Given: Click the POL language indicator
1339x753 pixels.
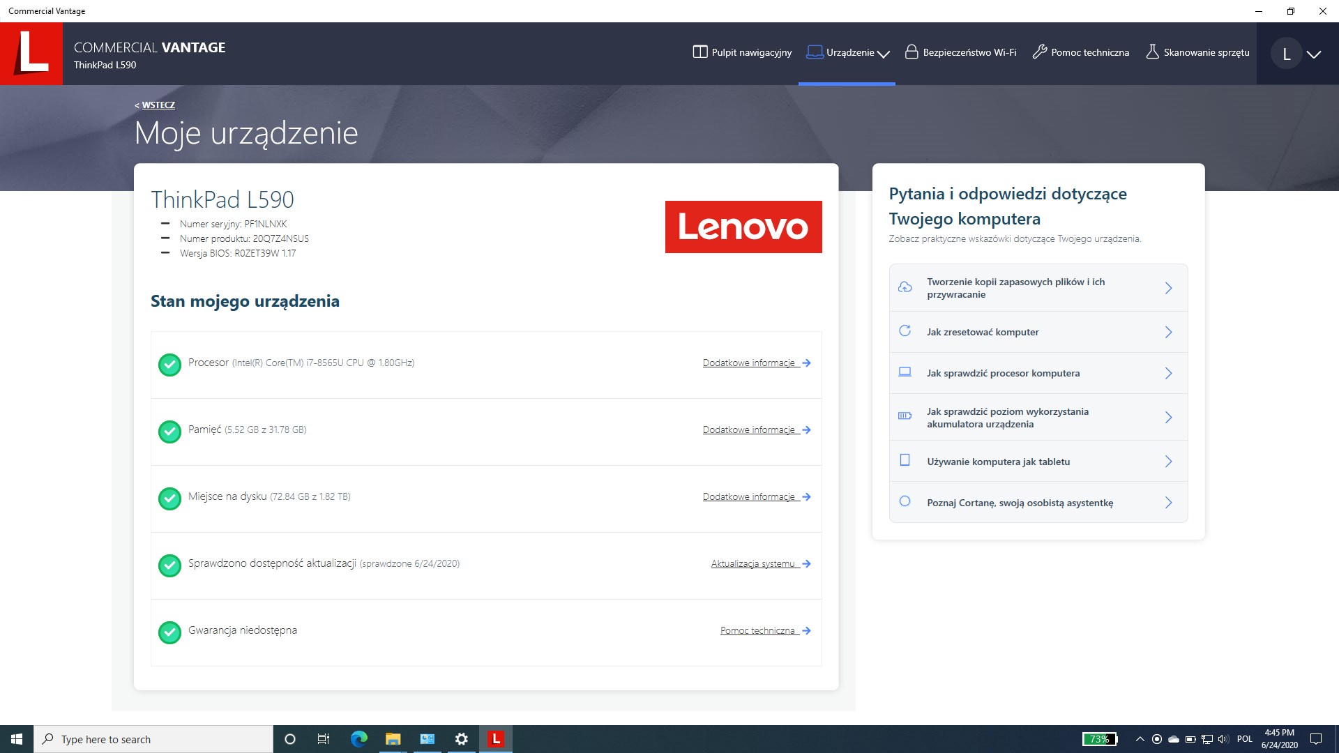Looking at the screenshot, I should [1245, 739].
